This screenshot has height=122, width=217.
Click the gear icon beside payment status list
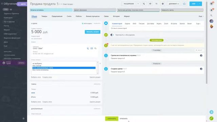point(100,63)
